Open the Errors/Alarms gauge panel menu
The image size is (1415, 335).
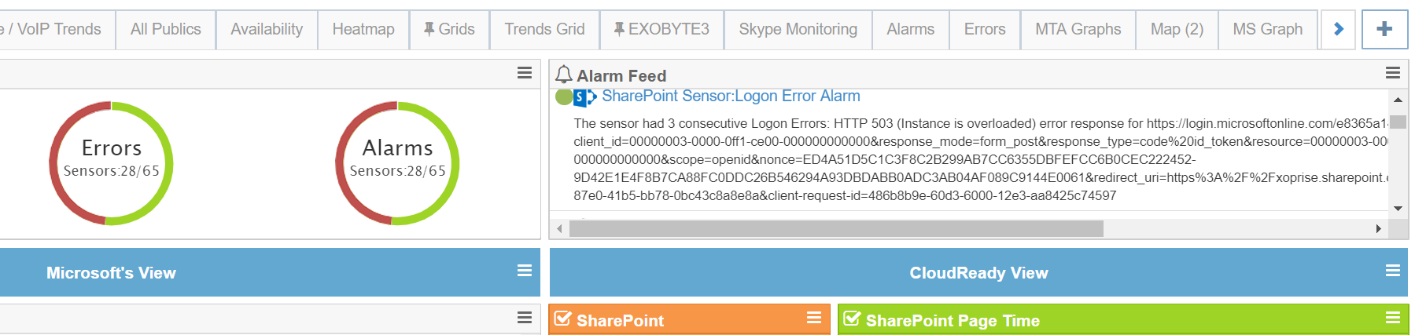(525, 73)
